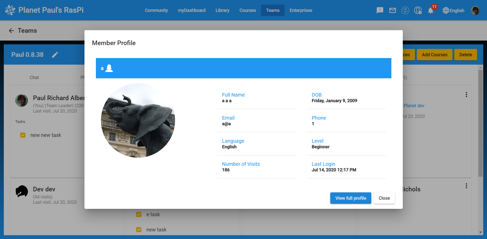This screenshot has width=487, height=239.
Task: Edit the team name with the pencil icon
Action: click(55, 54)
